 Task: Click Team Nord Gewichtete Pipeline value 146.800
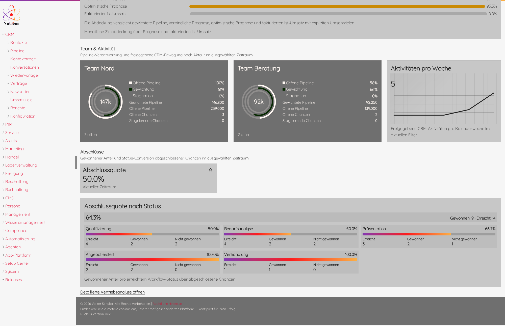218,102
